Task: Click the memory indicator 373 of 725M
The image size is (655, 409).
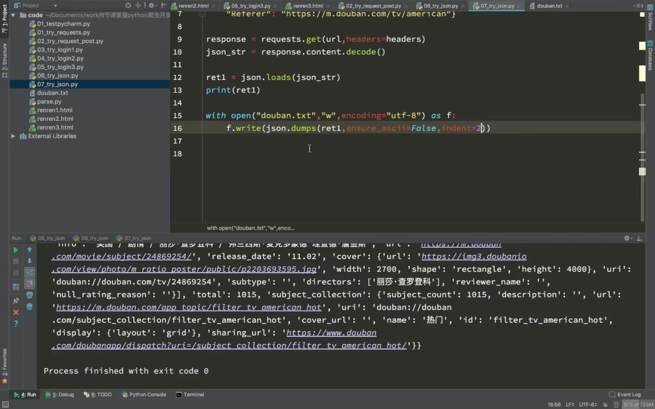Action: pos(638,405)
